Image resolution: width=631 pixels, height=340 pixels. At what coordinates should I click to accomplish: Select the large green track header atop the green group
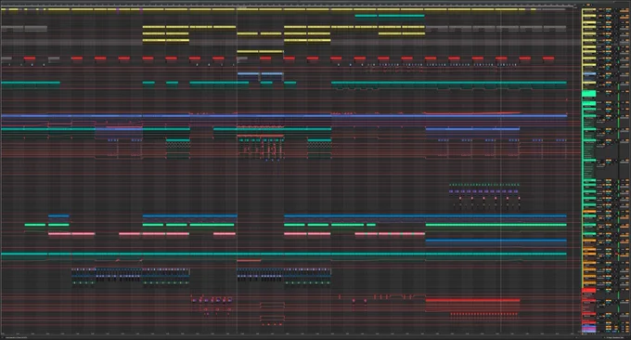(x=588, y=94)
